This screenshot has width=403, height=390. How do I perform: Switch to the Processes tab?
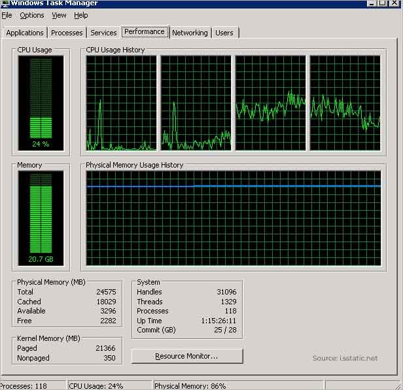click(67, 33)
